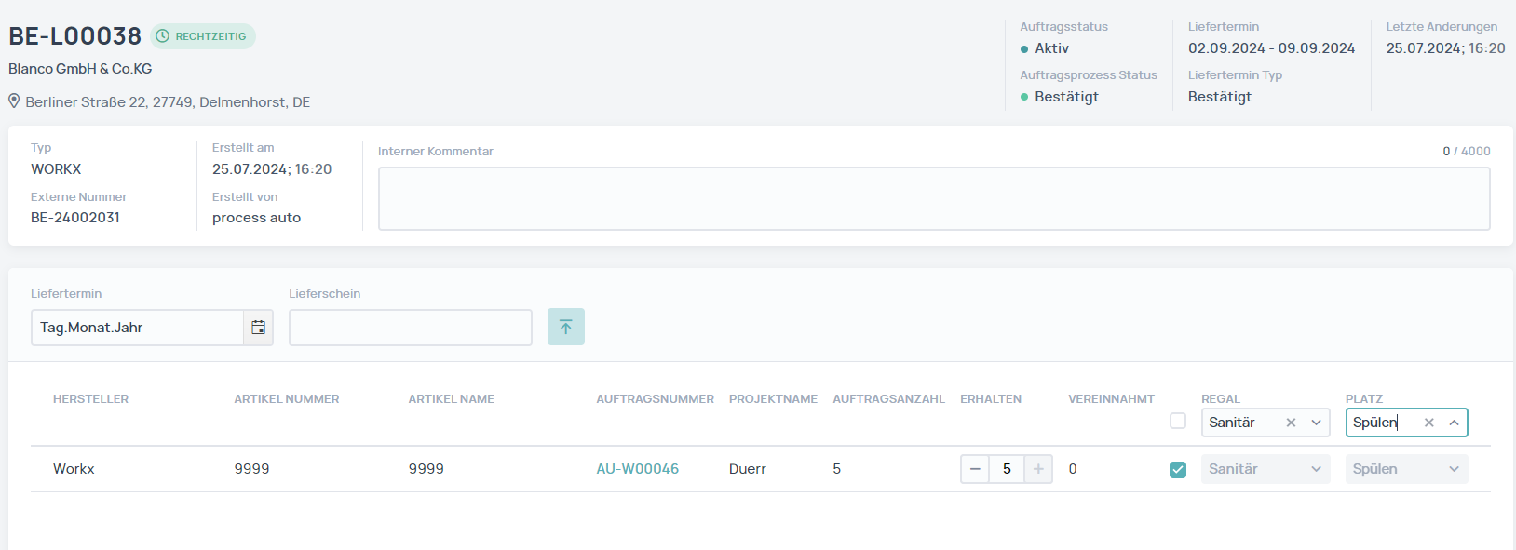Expand the Regal header dropdown chevron
This screenshot has width=1516, height=550.
click(x=1316, y=423)
